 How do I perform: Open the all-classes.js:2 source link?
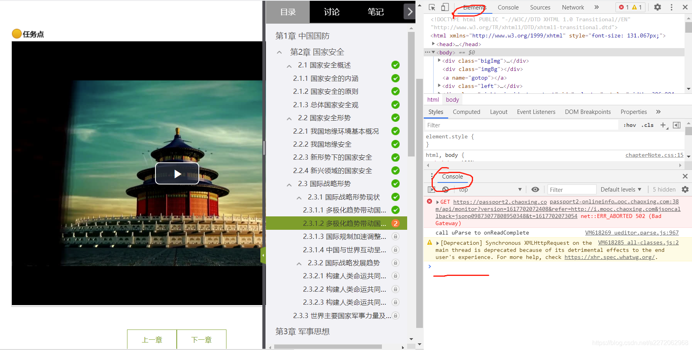pyautogui.click(x=638, y=243)
